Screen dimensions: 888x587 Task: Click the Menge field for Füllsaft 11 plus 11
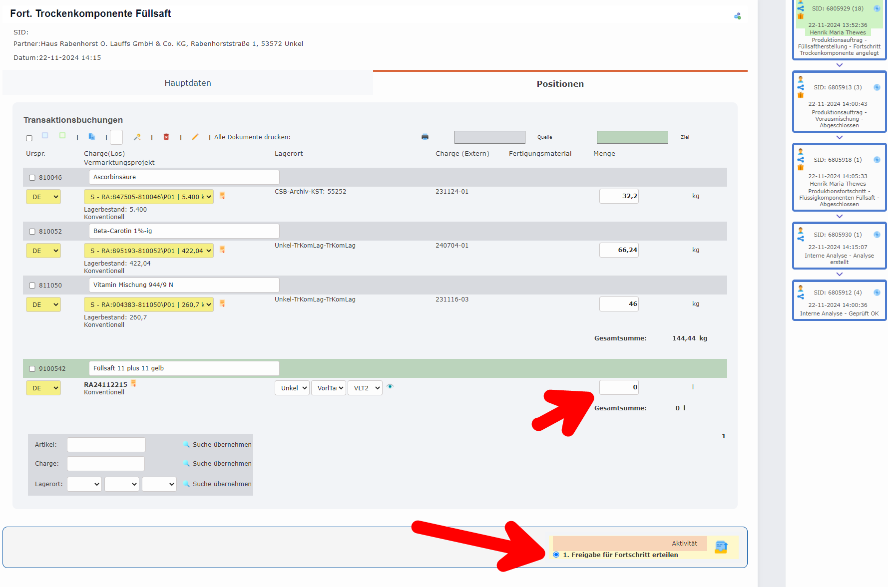619,387
